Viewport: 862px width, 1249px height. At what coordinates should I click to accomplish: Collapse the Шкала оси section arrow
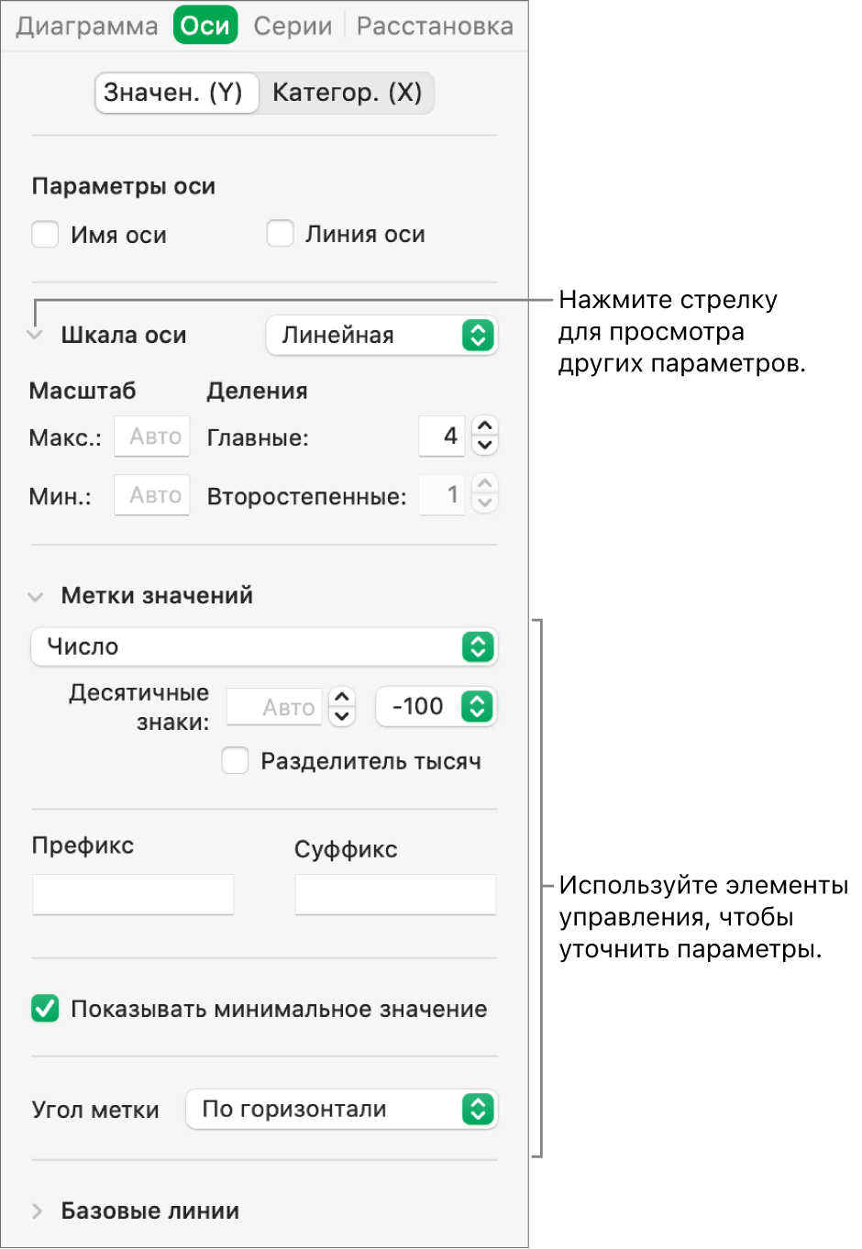pyautogui.click(x=36, y=336)
